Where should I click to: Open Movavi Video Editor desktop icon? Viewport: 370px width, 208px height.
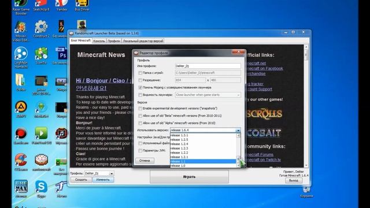pyautogui.click(x=21, y=31)
